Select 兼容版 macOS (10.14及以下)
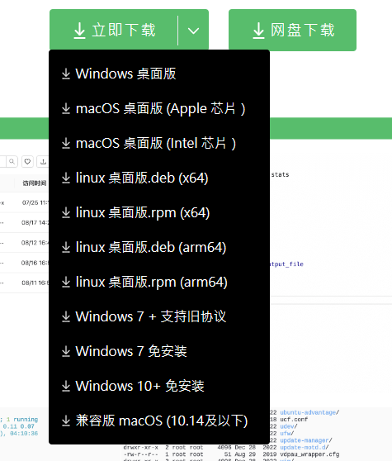The height and width of the screenshot is (461, 392). [159, 421]
